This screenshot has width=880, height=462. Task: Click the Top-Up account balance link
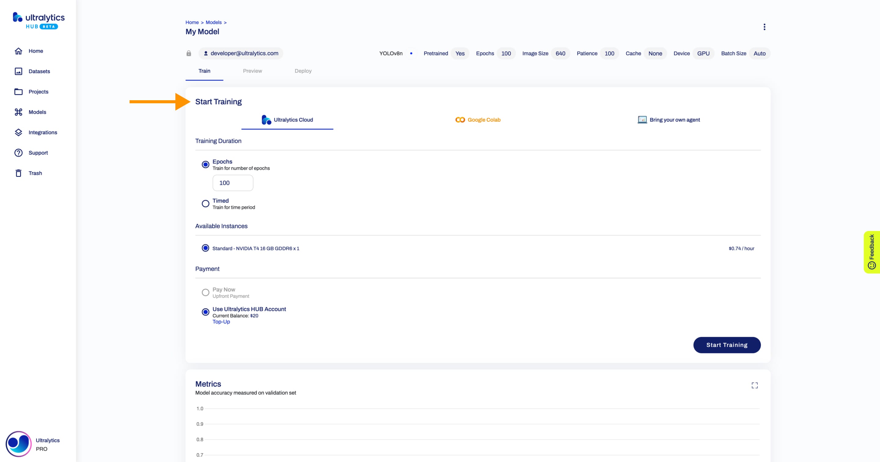221,321
